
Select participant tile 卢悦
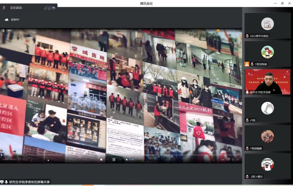point(267,109)
